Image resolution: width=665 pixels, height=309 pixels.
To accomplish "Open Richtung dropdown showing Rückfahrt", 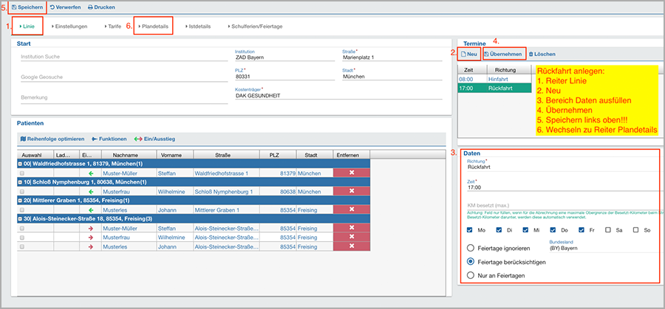I will [562, 167].
